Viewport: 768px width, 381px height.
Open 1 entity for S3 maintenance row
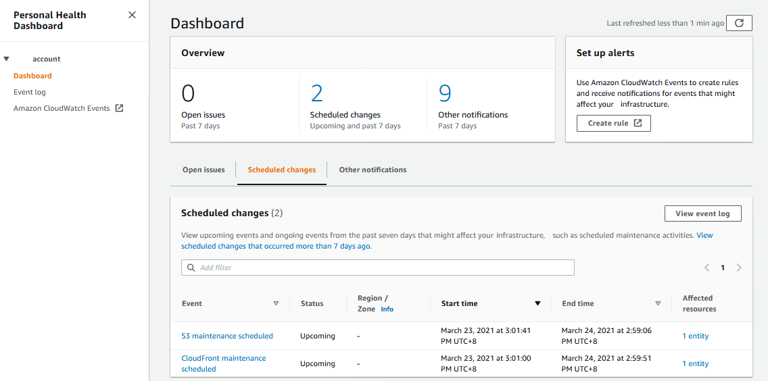click(x=696, y=336)
